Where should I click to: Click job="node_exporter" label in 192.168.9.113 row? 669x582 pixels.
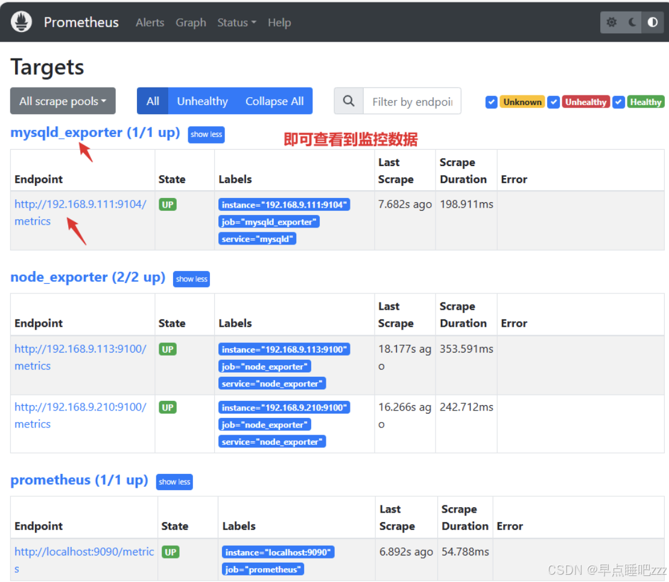265,367
